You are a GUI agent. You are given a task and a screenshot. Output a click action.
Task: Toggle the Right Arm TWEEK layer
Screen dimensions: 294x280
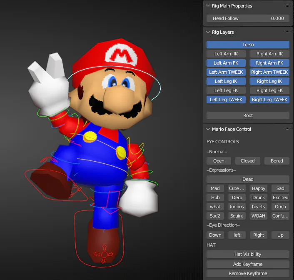pyautogui.click(x=269, y=72)
